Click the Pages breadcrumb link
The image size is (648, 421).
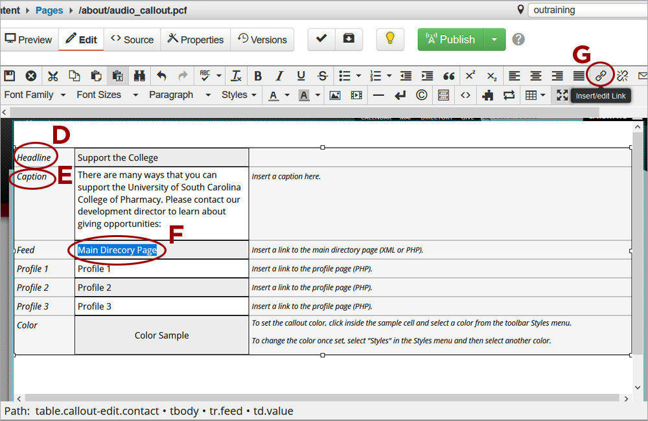pyautogui.click(x=49, y=10)
